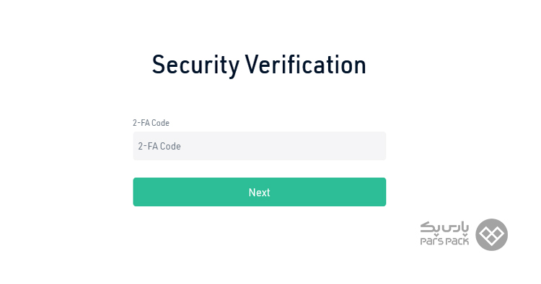The width and height of the screenshot is (541, 284).
Task: Click the 2-FA Code label above field
Action: coord(151,123)
